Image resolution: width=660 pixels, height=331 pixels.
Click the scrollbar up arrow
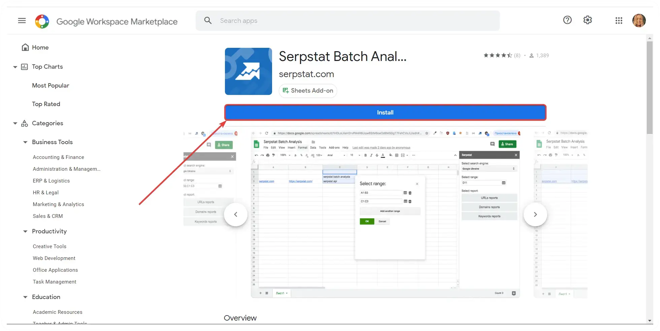coord(650,38)
